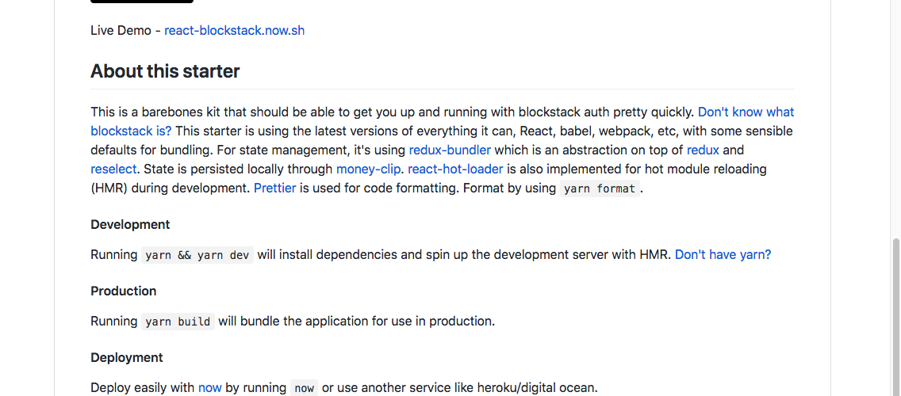Click the "Development" section heading
Image resolution: width=901 pixels, height=396 pixels.
click(130, 224)
